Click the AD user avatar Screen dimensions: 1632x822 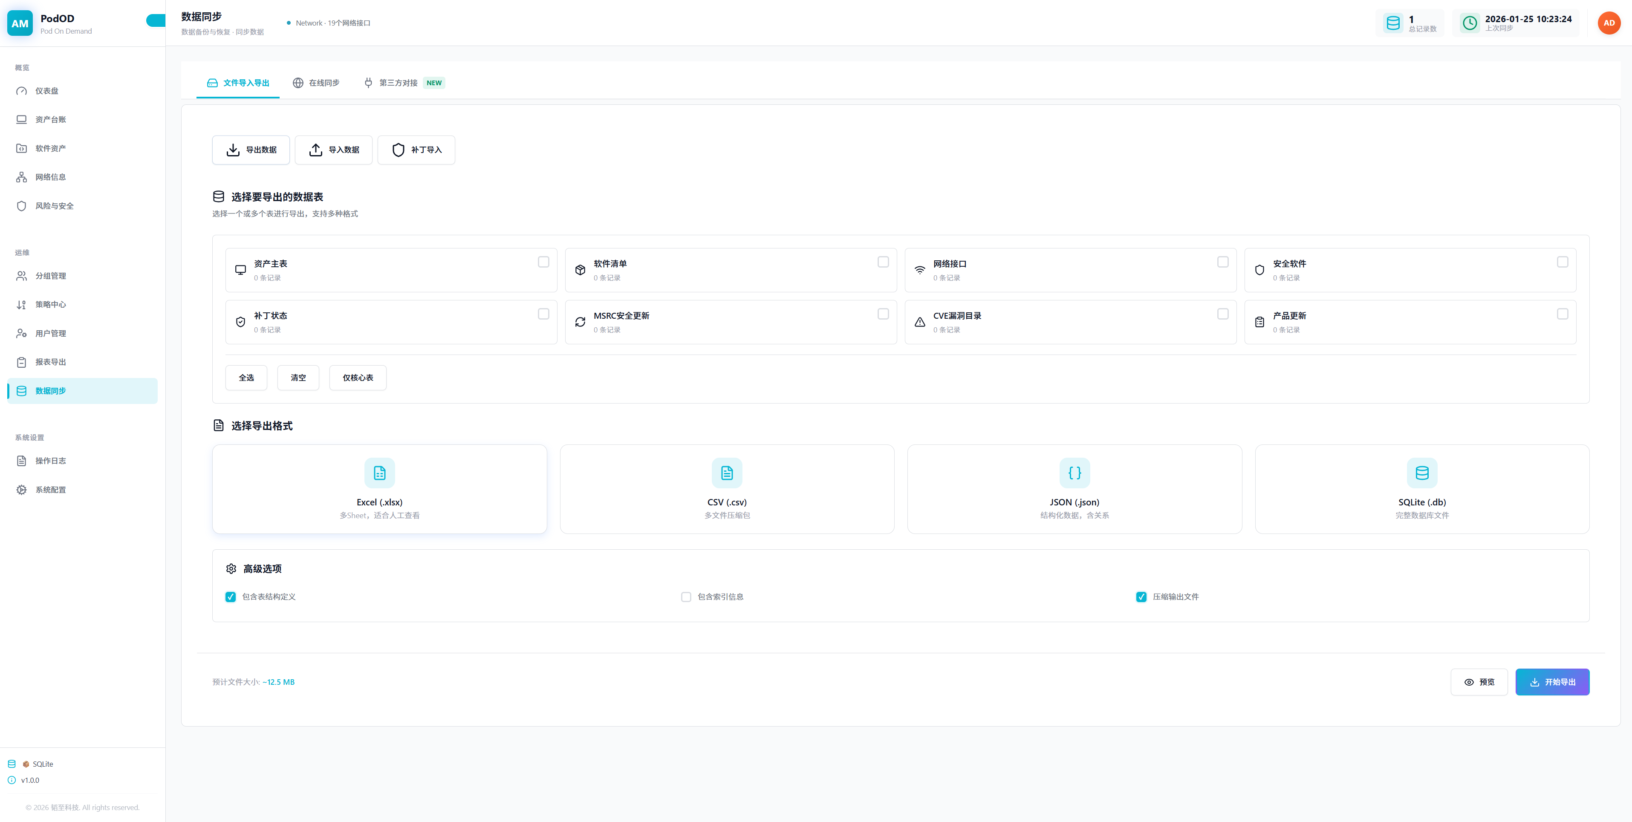[x=1609, y=23]
